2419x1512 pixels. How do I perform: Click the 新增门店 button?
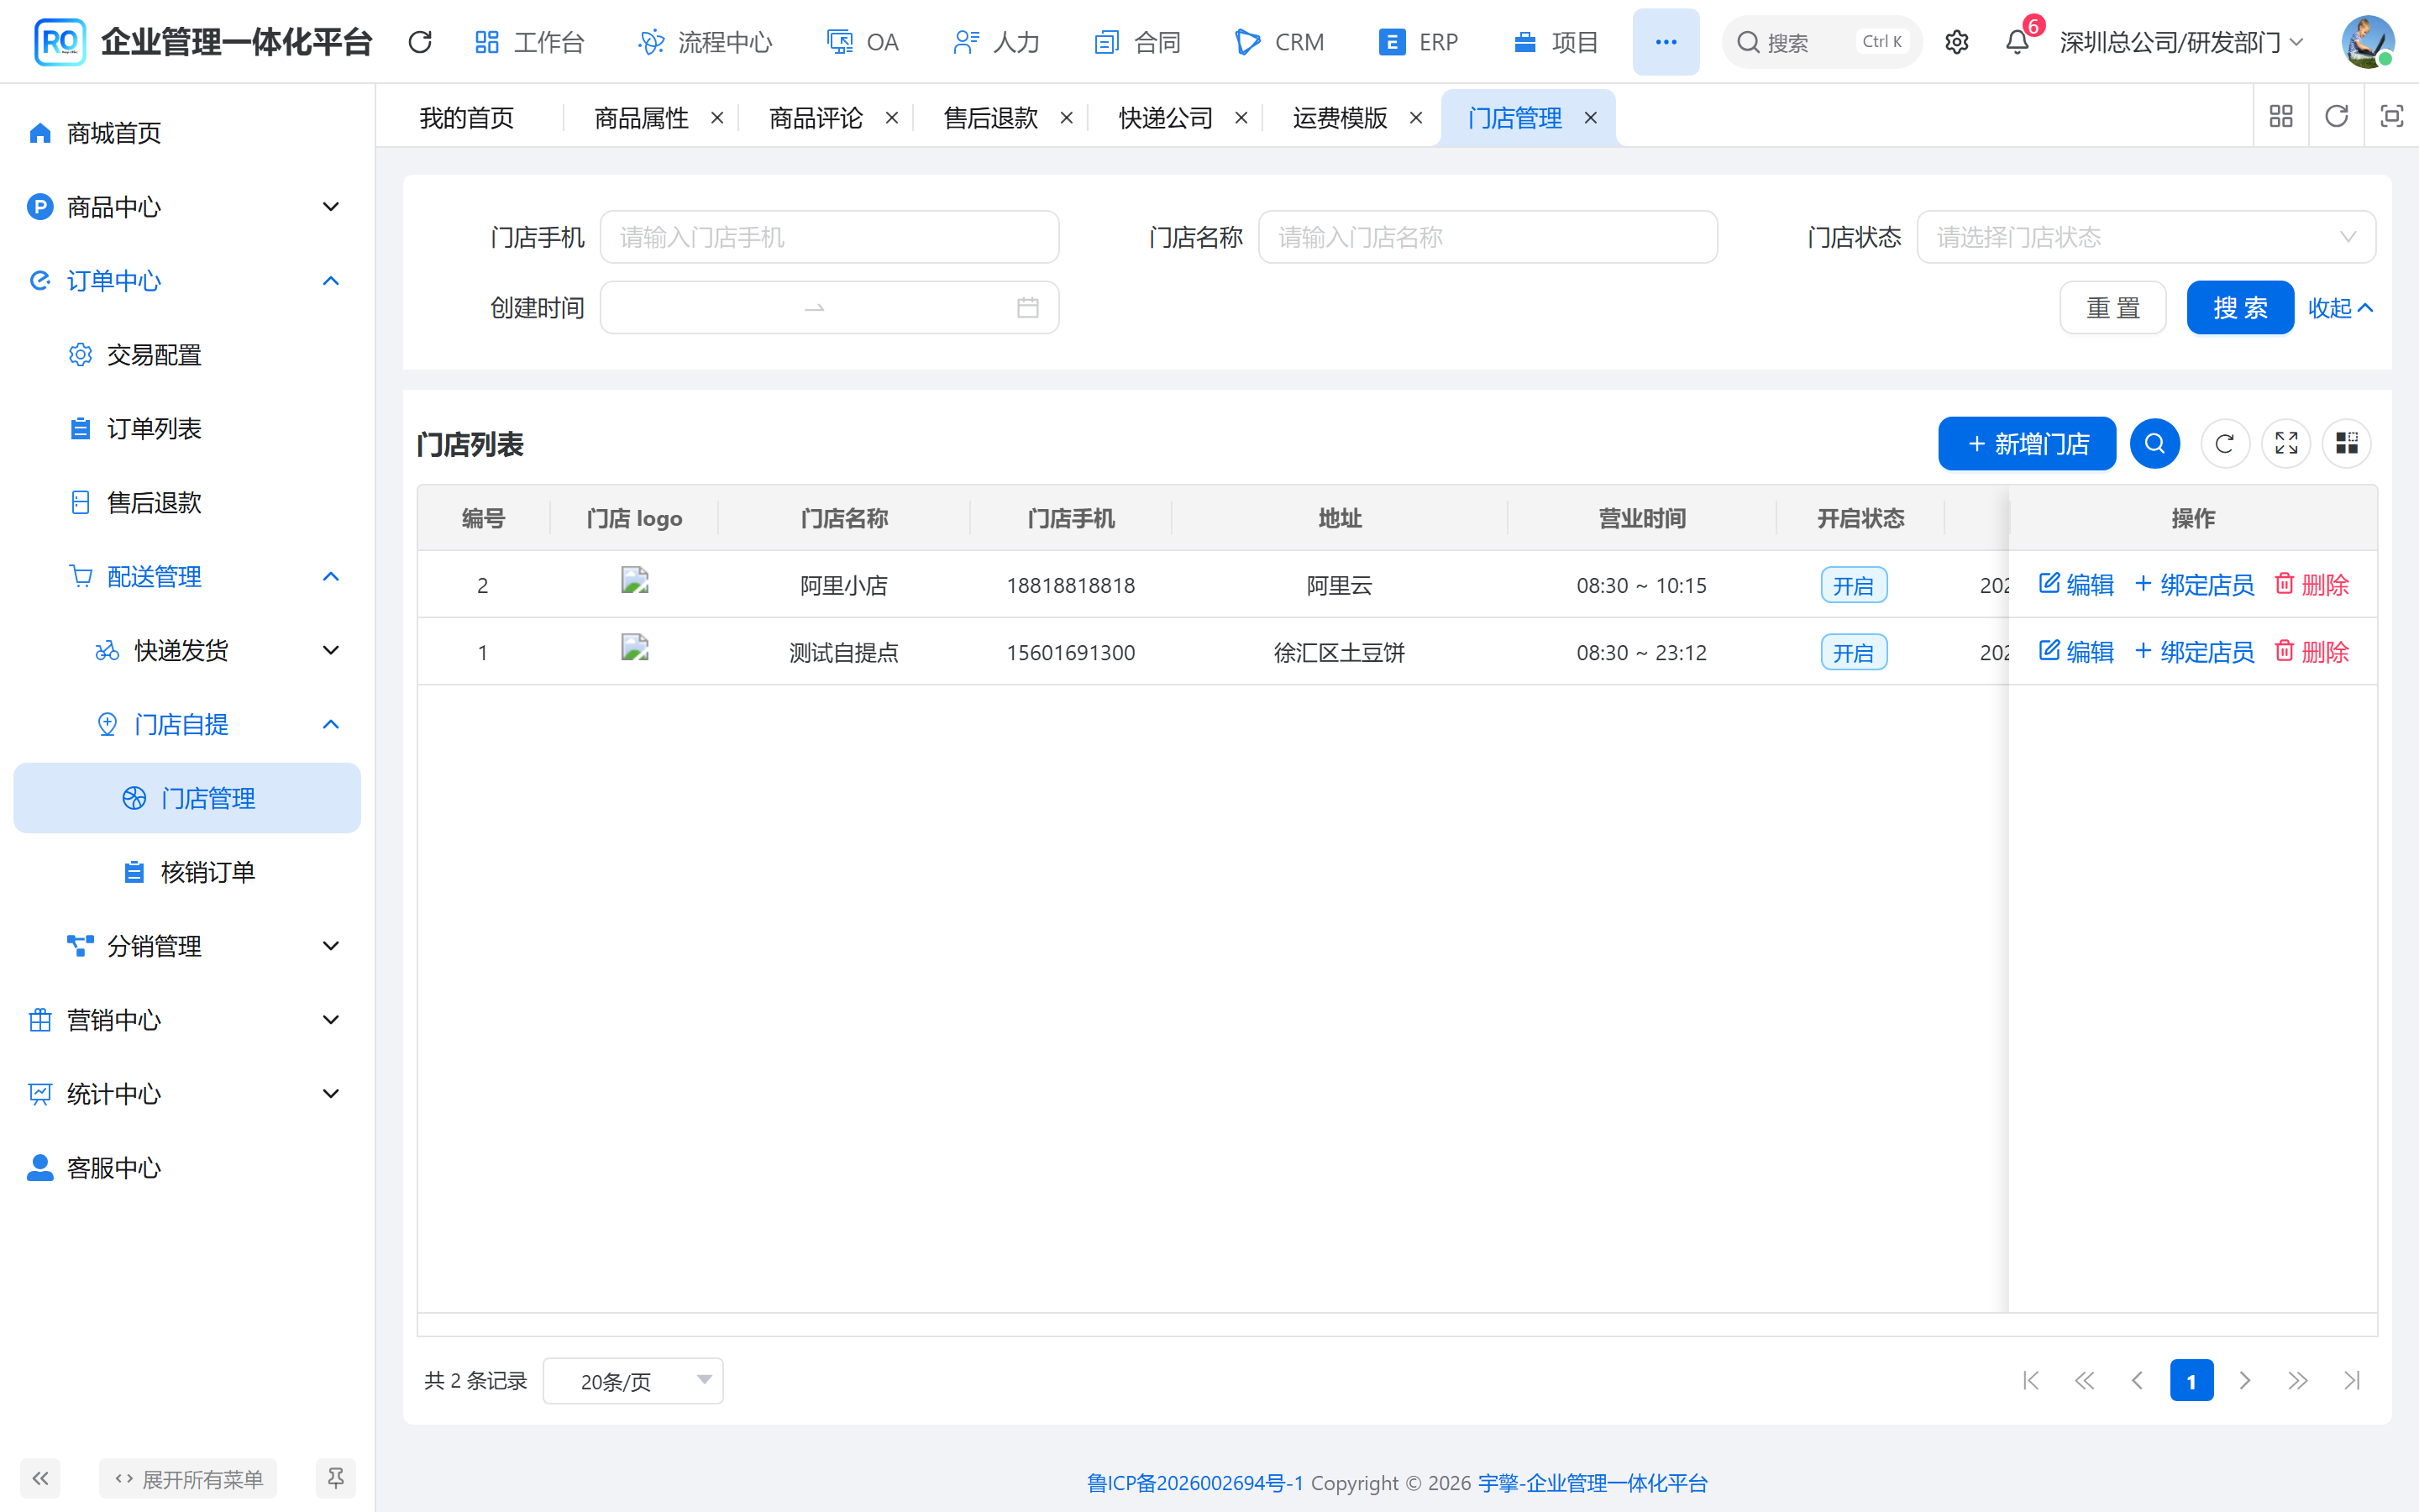pyautogui.click(x=2026, y=443)
